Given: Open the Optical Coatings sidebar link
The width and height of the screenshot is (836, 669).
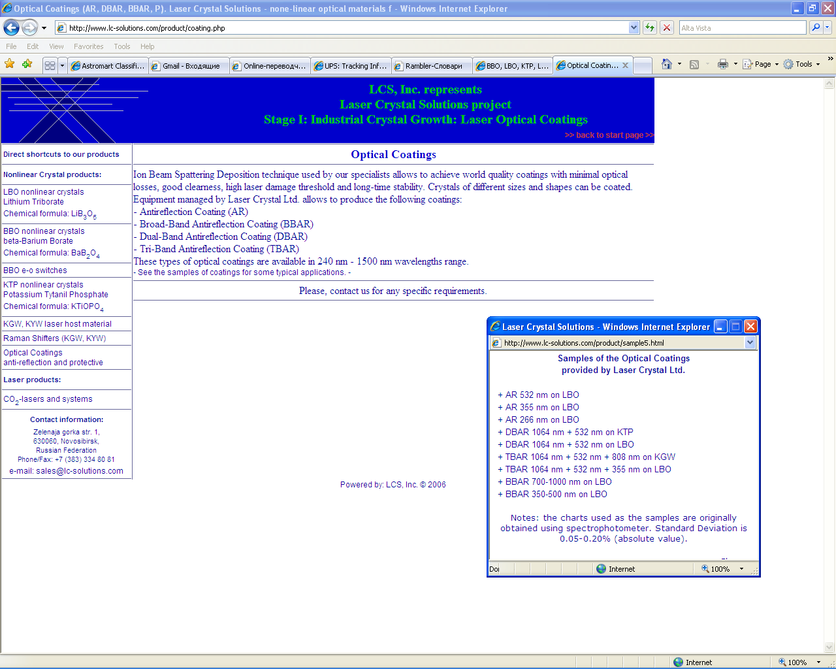Looking at the screenshot, I should coord(33,353).
